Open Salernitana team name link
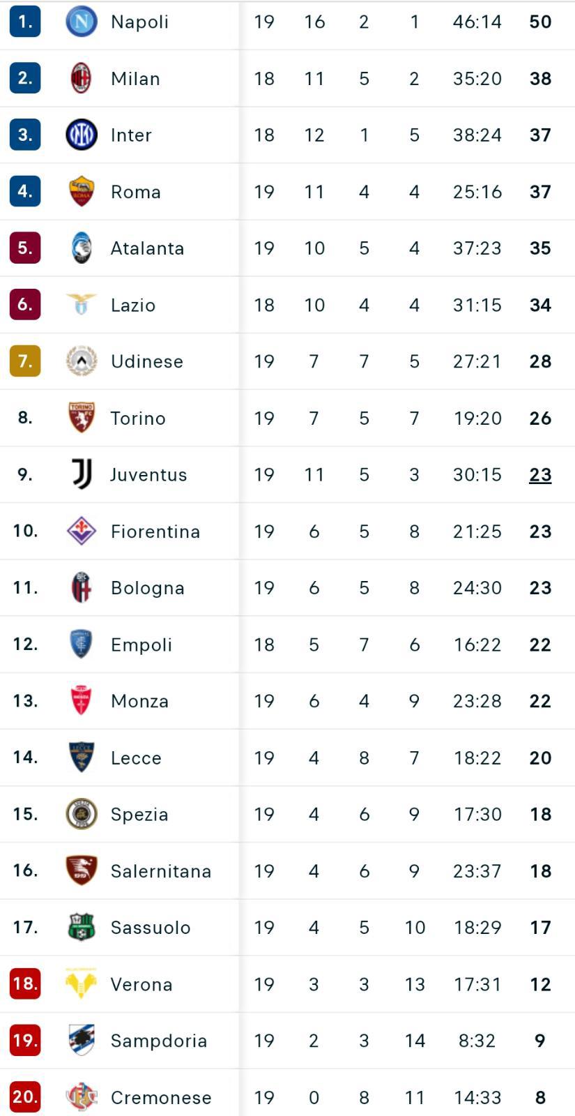The image size is (575, 1116). click(160, 871)
